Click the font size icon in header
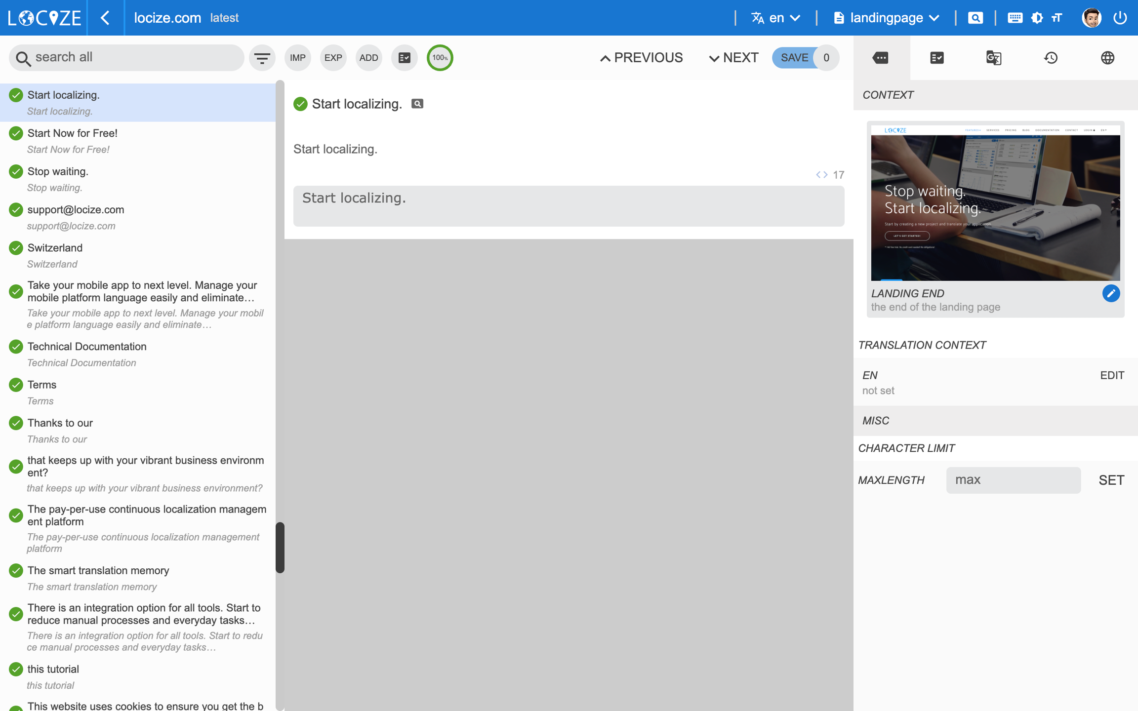This screenshot has height=711, width=1138. [x=1057, y=18]
